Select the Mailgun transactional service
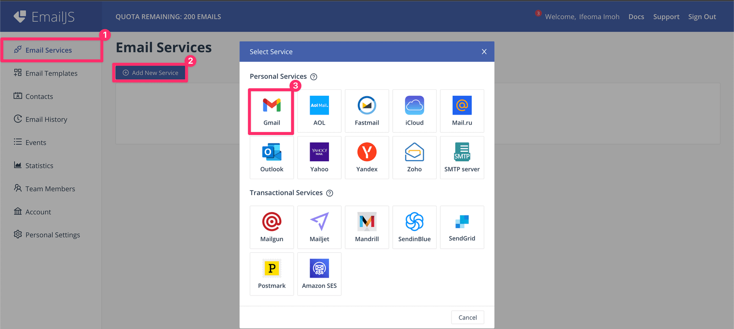Image resolution: width=734 pixels, height=329 pixels. [272, 227]
